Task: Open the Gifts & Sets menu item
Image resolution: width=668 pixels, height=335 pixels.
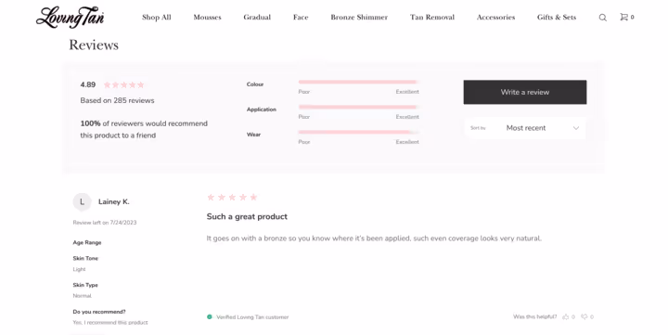Action: click(557, 17)
